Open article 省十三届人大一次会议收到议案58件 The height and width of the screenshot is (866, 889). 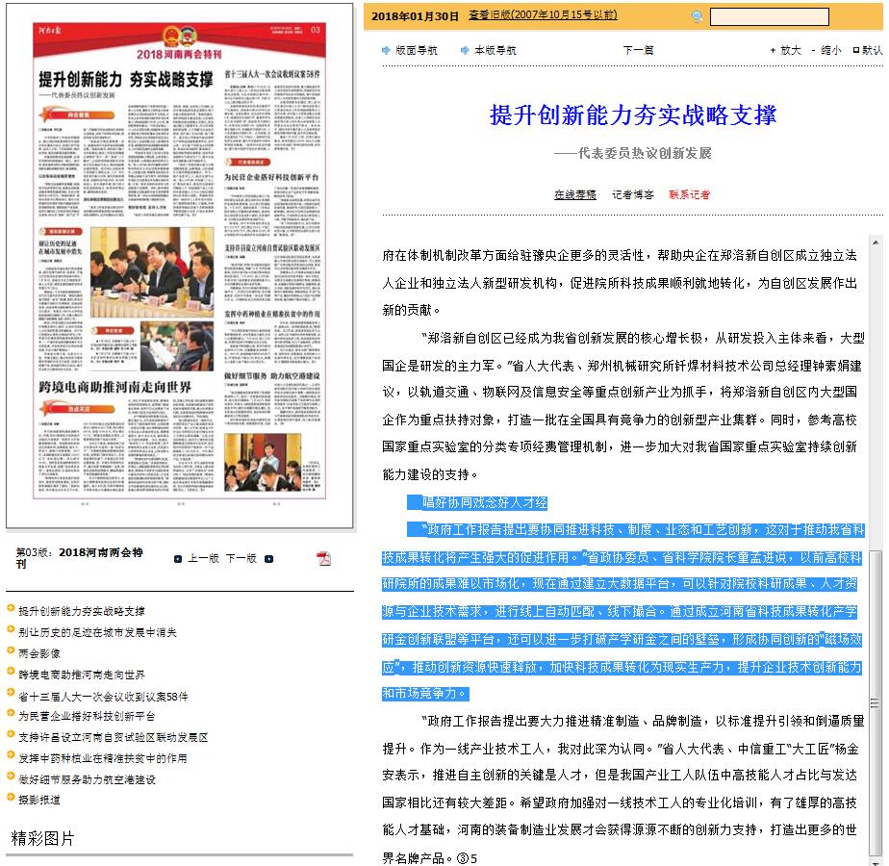tap(103, 697)
